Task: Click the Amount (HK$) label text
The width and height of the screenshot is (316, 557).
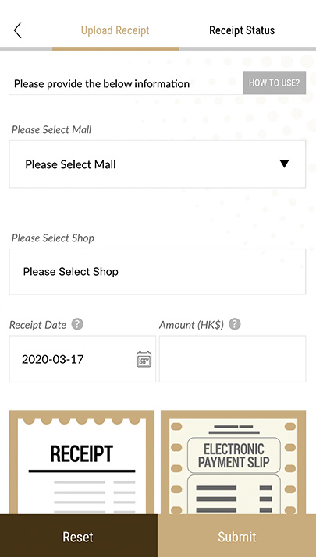Action: [191, 325]
